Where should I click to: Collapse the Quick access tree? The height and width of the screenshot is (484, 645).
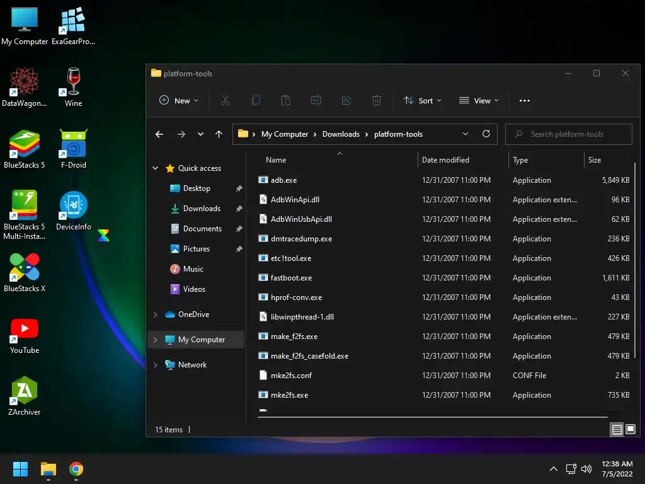click(x=156, y=168)
